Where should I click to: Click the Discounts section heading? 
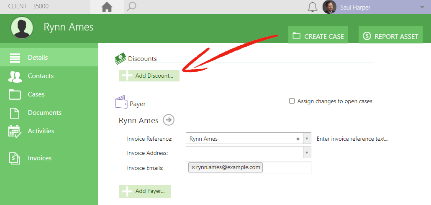tap(142, 59)
